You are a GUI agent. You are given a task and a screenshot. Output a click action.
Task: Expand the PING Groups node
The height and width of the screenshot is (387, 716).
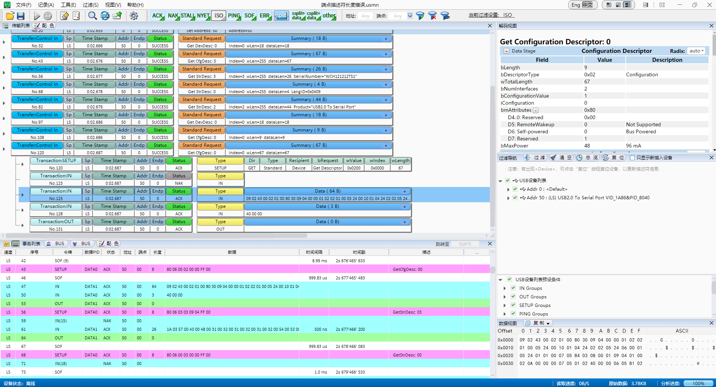505,314
